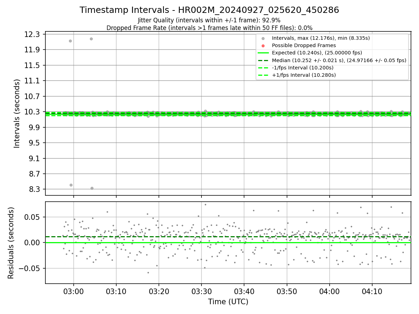
Task: Click the 'Jitter Quality' subtitle line showing 92.9%
Action: pyautogui.click(x=209, y=20)
